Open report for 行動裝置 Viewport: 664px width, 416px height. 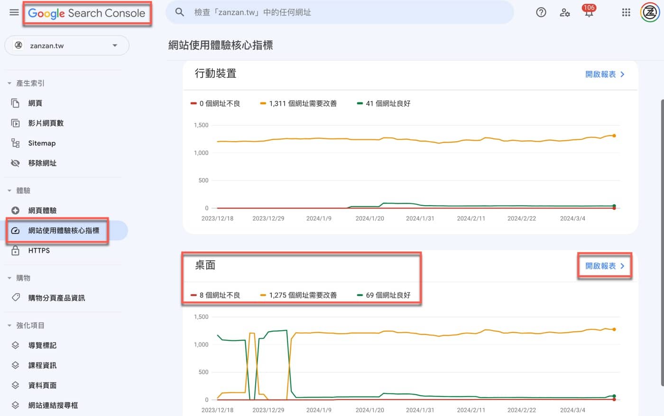pos(605,74)
